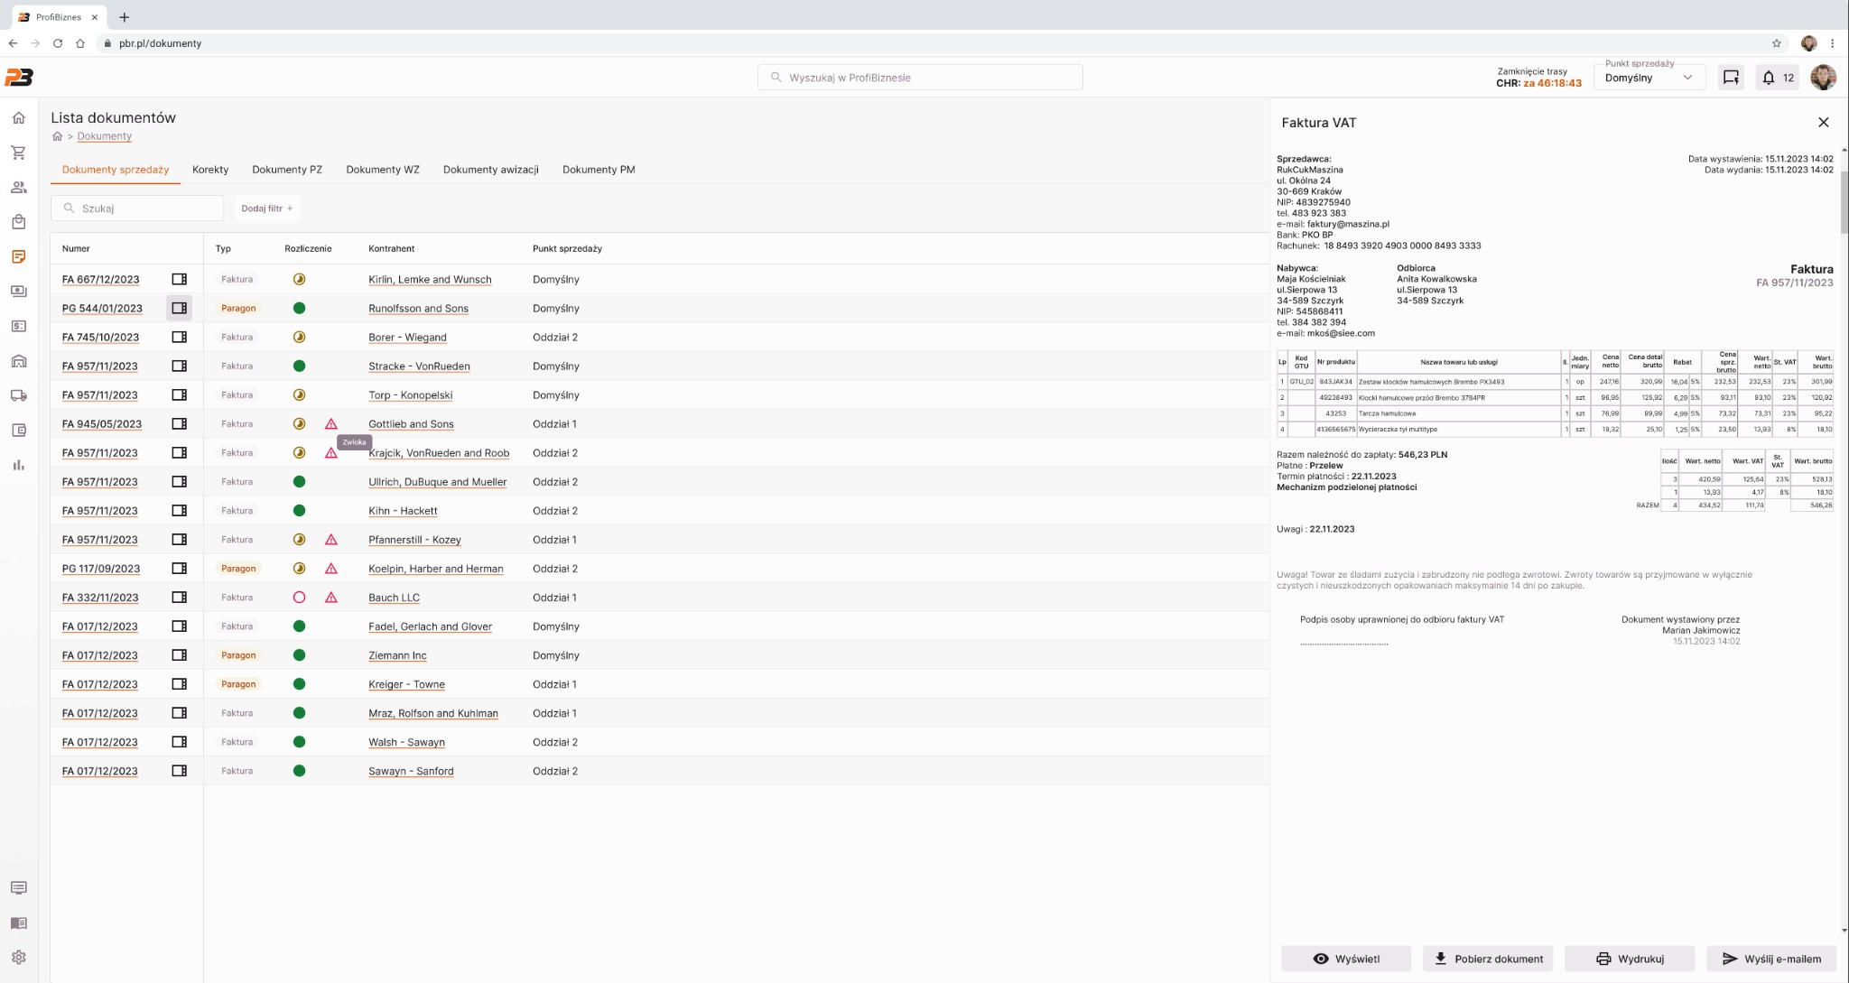This screenshot has height=983, width=1849.
Task: Open the Dodaj filtr dropdown
Action: click(x=266, y=209)
